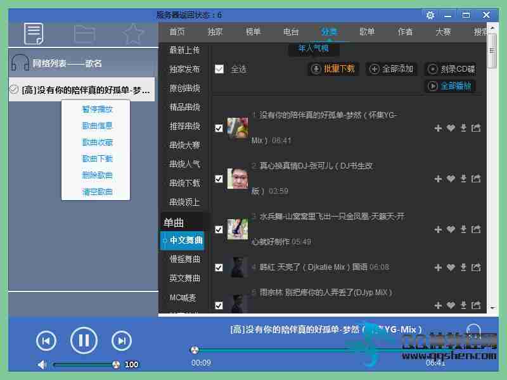Click the thumbnail of song 水兵舞

[238, 229]
